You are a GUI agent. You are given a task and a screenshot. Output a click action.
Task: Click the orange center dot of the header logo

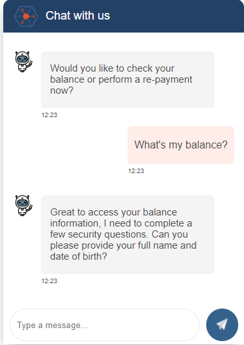[26, 16]
